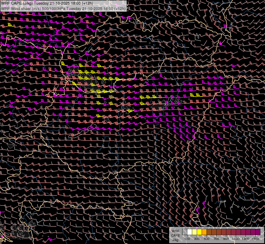Click the '900' legend scale value
Screen dimensions: 265x244
coord(226,239)
